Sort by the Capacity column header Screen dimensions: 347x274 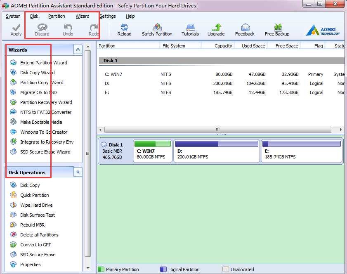point(218,45)
